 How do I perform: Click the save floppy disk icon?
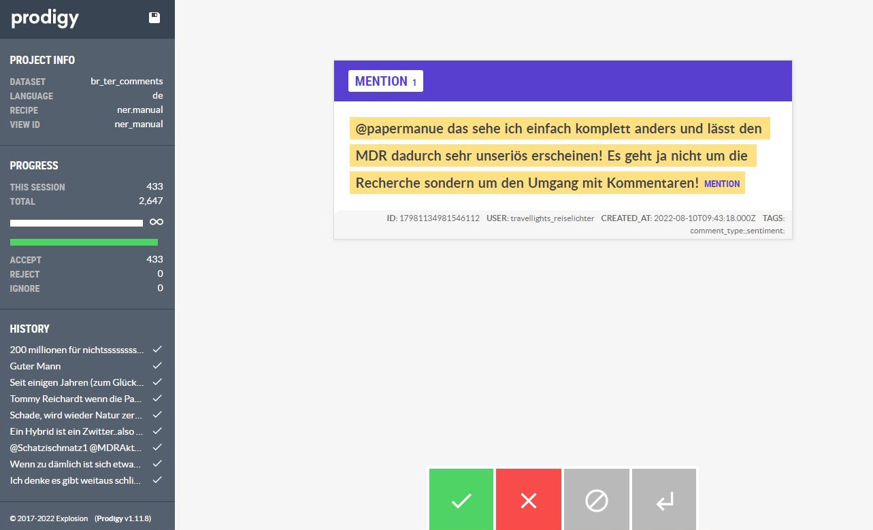coord(154,18)
